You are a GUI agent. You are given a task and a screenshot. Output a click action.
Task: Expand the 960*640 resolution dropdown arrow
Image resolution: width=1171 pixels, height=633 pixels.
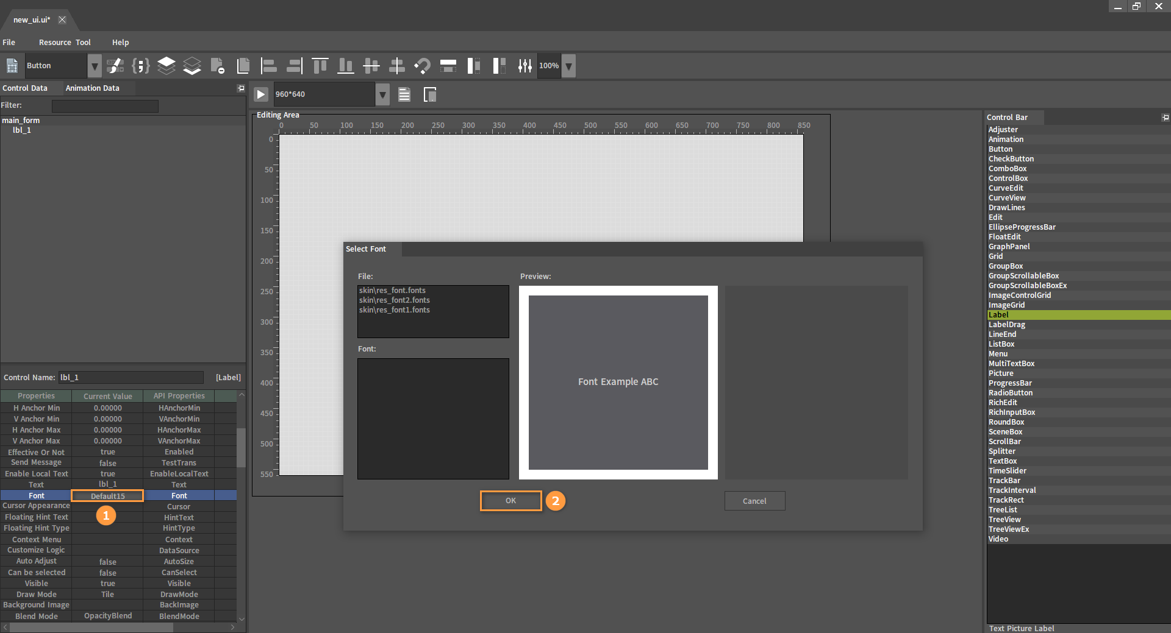pos(382,94)
